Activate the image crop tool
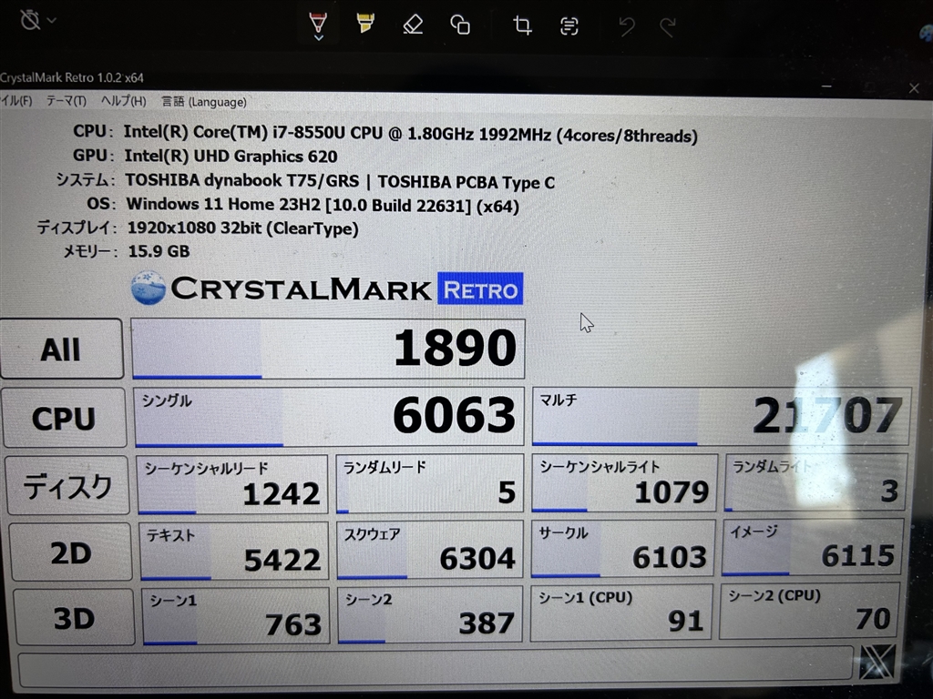 coord(522,25)
